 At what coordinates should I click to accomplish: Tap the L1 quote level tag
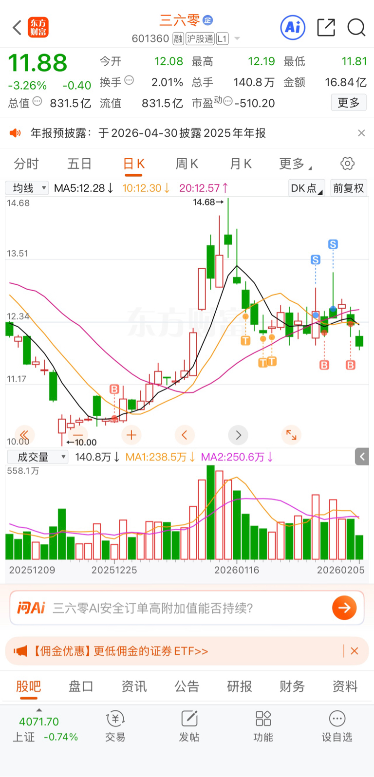tap(222, 38)
